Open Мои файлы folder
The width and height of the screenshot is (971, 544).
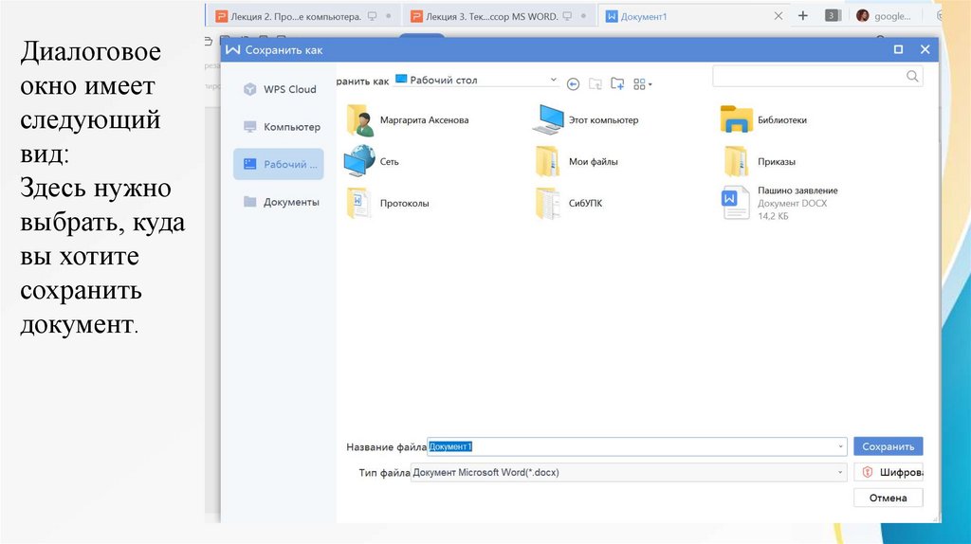(x=577, y=161)
